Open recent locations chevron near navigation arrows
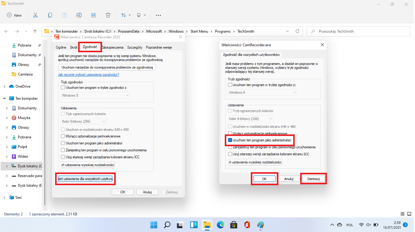The width and height of the screenshot is (415, 232). coord(26,31)
